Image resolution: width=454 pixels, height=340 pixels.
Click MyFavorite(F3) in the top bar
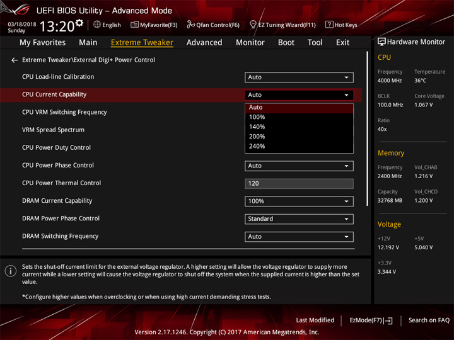click(x=154, y=25)
